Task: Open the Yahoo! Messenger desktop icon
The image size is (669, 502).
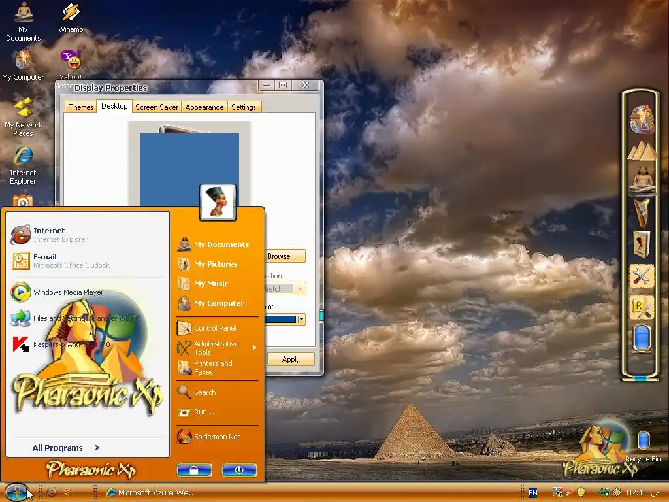Action: pos(71,65)
